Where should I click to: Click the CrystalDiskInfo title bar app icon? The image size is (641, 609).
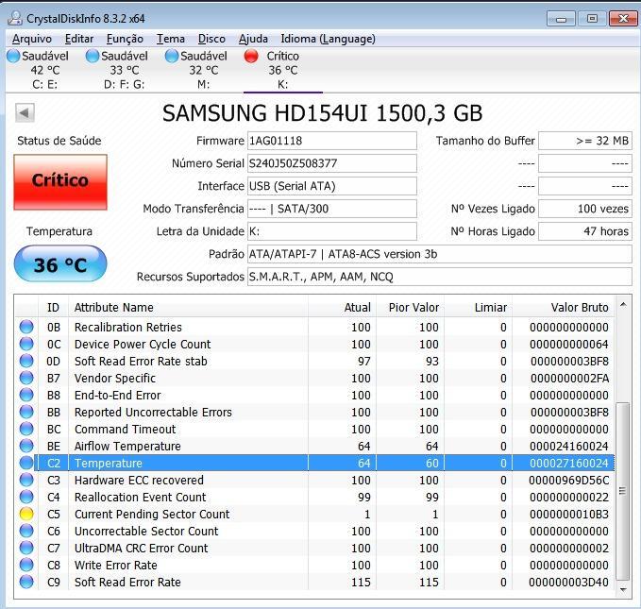[x=15, y=18]
